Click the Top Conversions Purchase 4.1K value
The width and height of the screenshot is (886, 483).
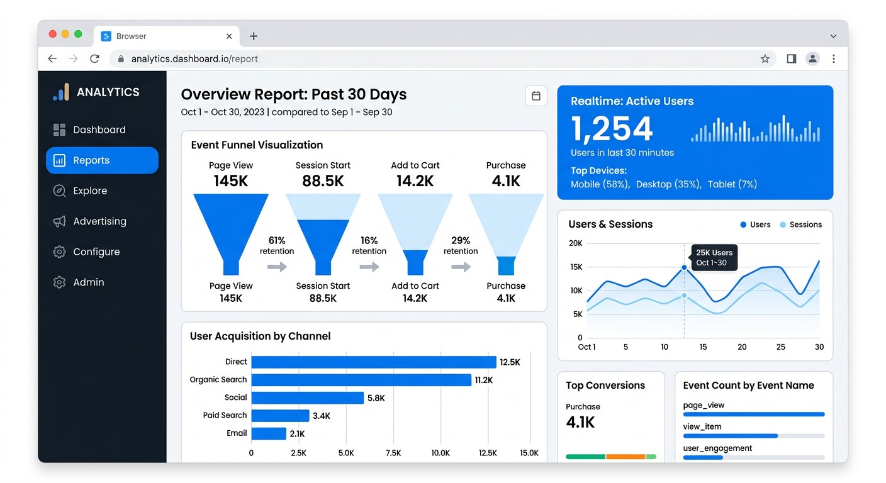580,422
